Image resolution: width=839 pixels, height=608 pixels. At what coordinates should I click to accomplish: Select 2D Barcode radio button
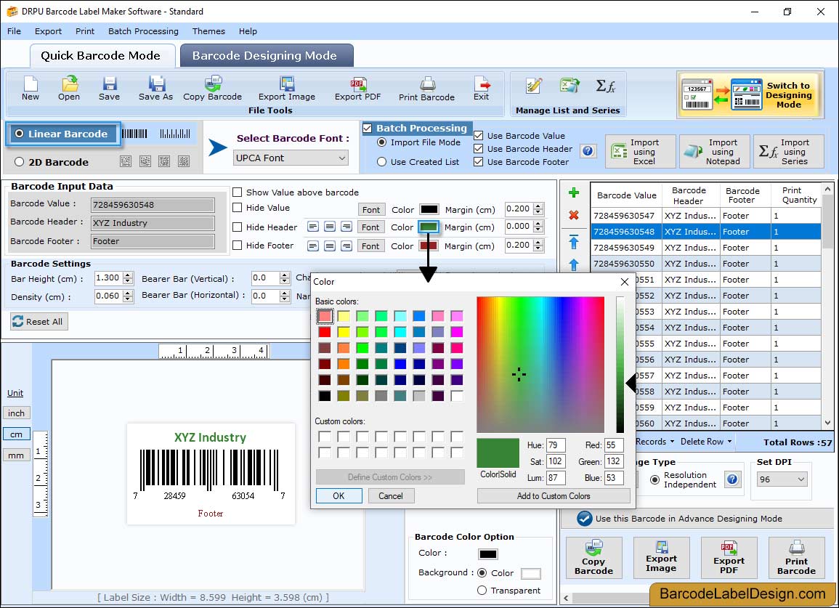click(20, 162)
